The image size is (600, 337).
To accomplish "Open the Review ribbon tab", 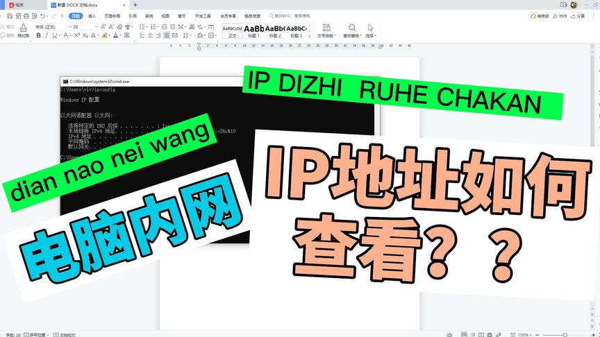I will 149,16.
